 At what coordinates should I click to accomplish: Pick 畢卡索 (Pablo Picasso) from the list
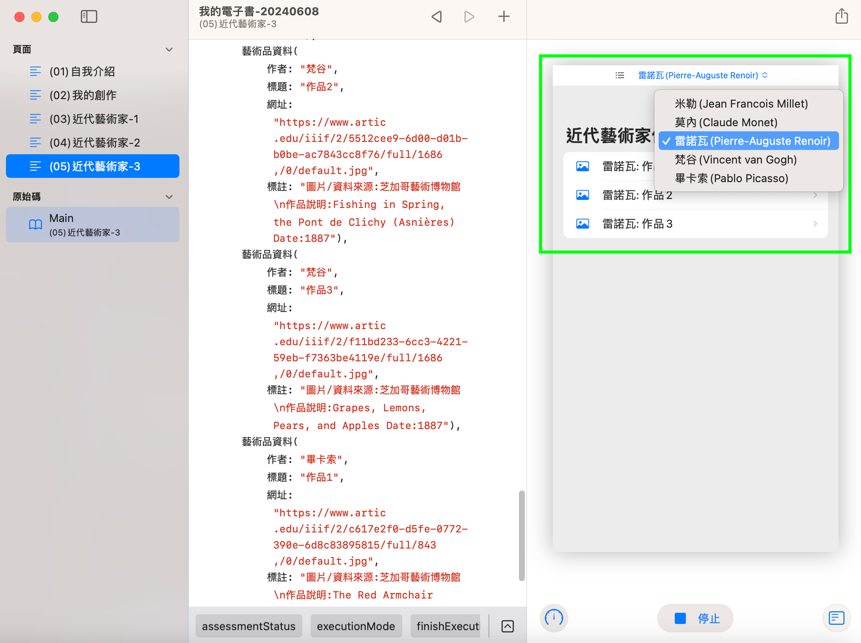(731, 178)
